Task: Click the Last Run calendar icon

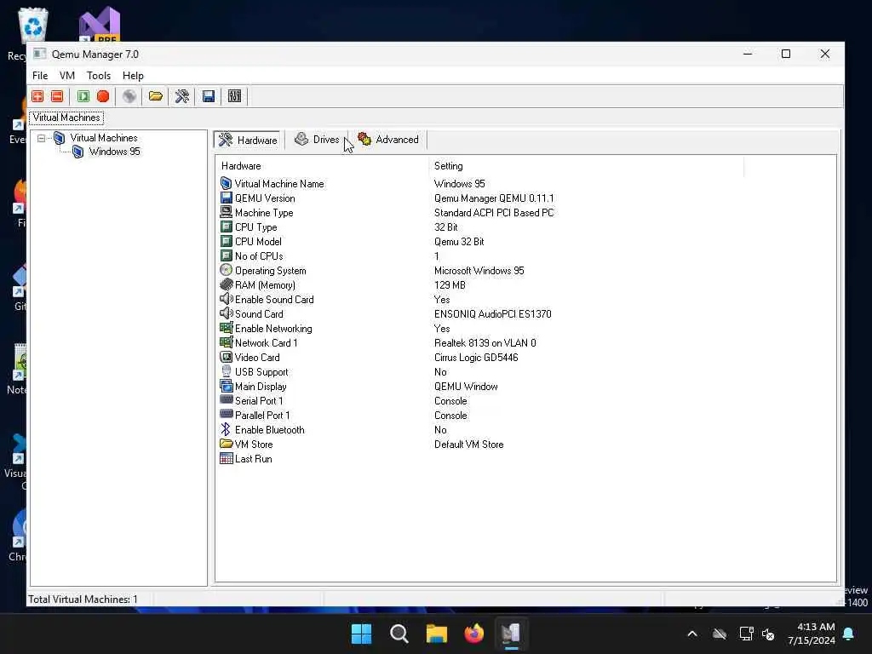Action: pyautogui.click(x=226, y=458)
